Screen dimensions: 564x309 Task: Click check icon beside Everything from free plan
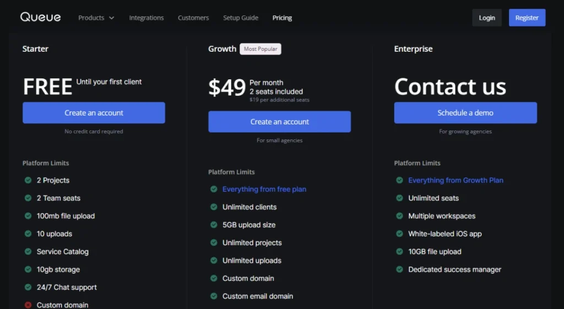(x=214, y=189)
